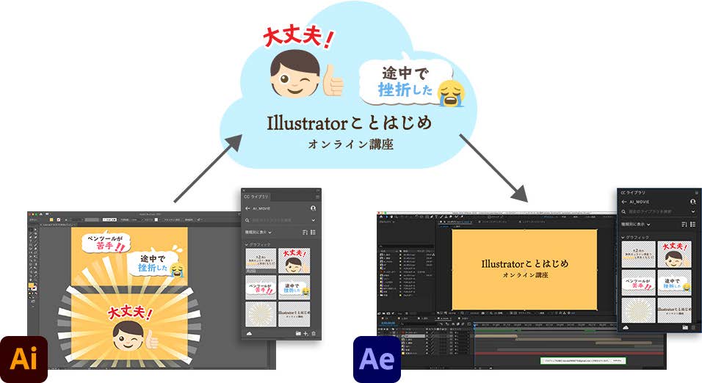Click オンライン講座 text in After Effects composition
Screen dimensions: 702x383
coord(525,274)
